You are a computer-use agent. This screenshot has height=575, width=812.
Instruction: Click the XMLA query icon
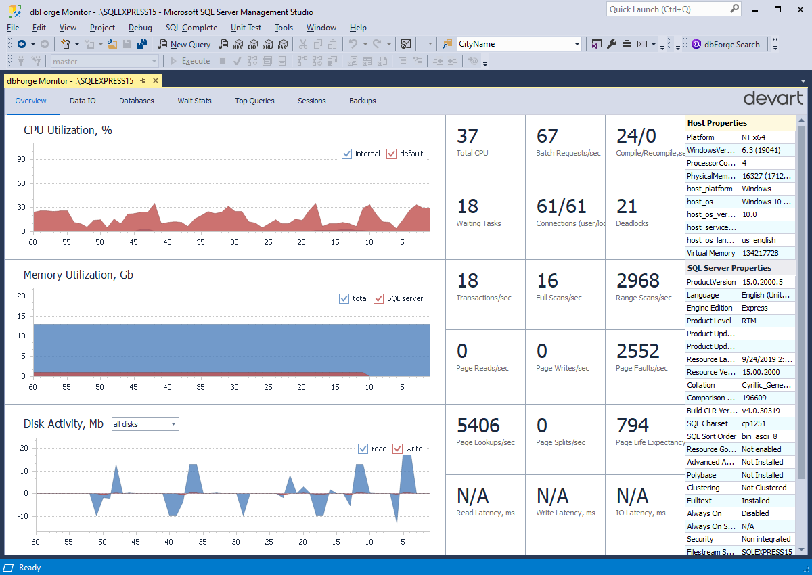click(x=269, y=44)
